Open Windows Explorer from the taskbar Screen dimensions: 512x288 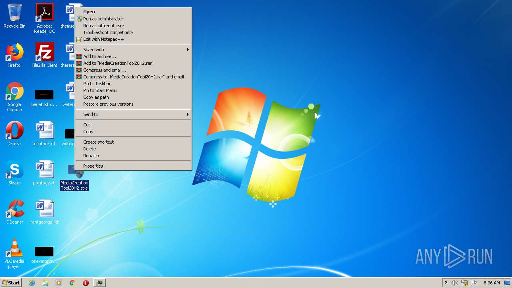click(45, 283)
